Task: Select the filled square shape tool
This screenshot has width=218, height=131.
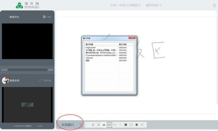Action: pos(126,125)
